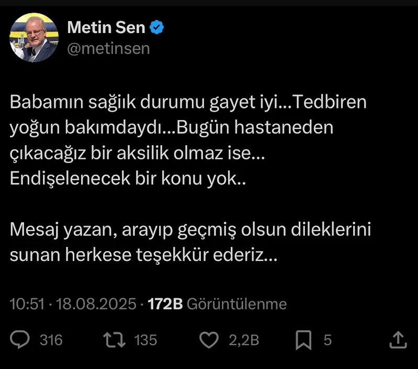Retweet this post using the repost icon
The image size is (418, 369).
click(x=114, y=340)
